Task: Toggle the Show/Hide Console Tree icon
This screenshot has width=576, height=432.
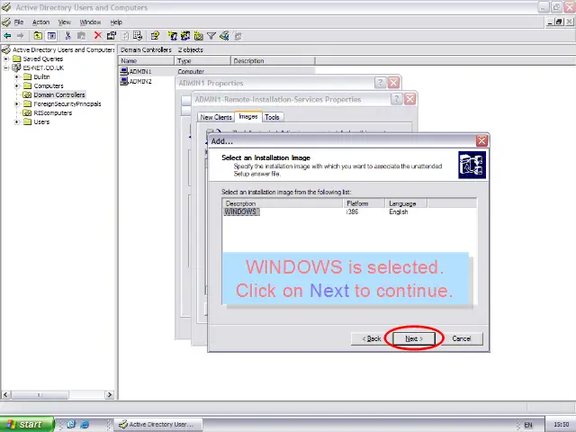Action: 51,36
